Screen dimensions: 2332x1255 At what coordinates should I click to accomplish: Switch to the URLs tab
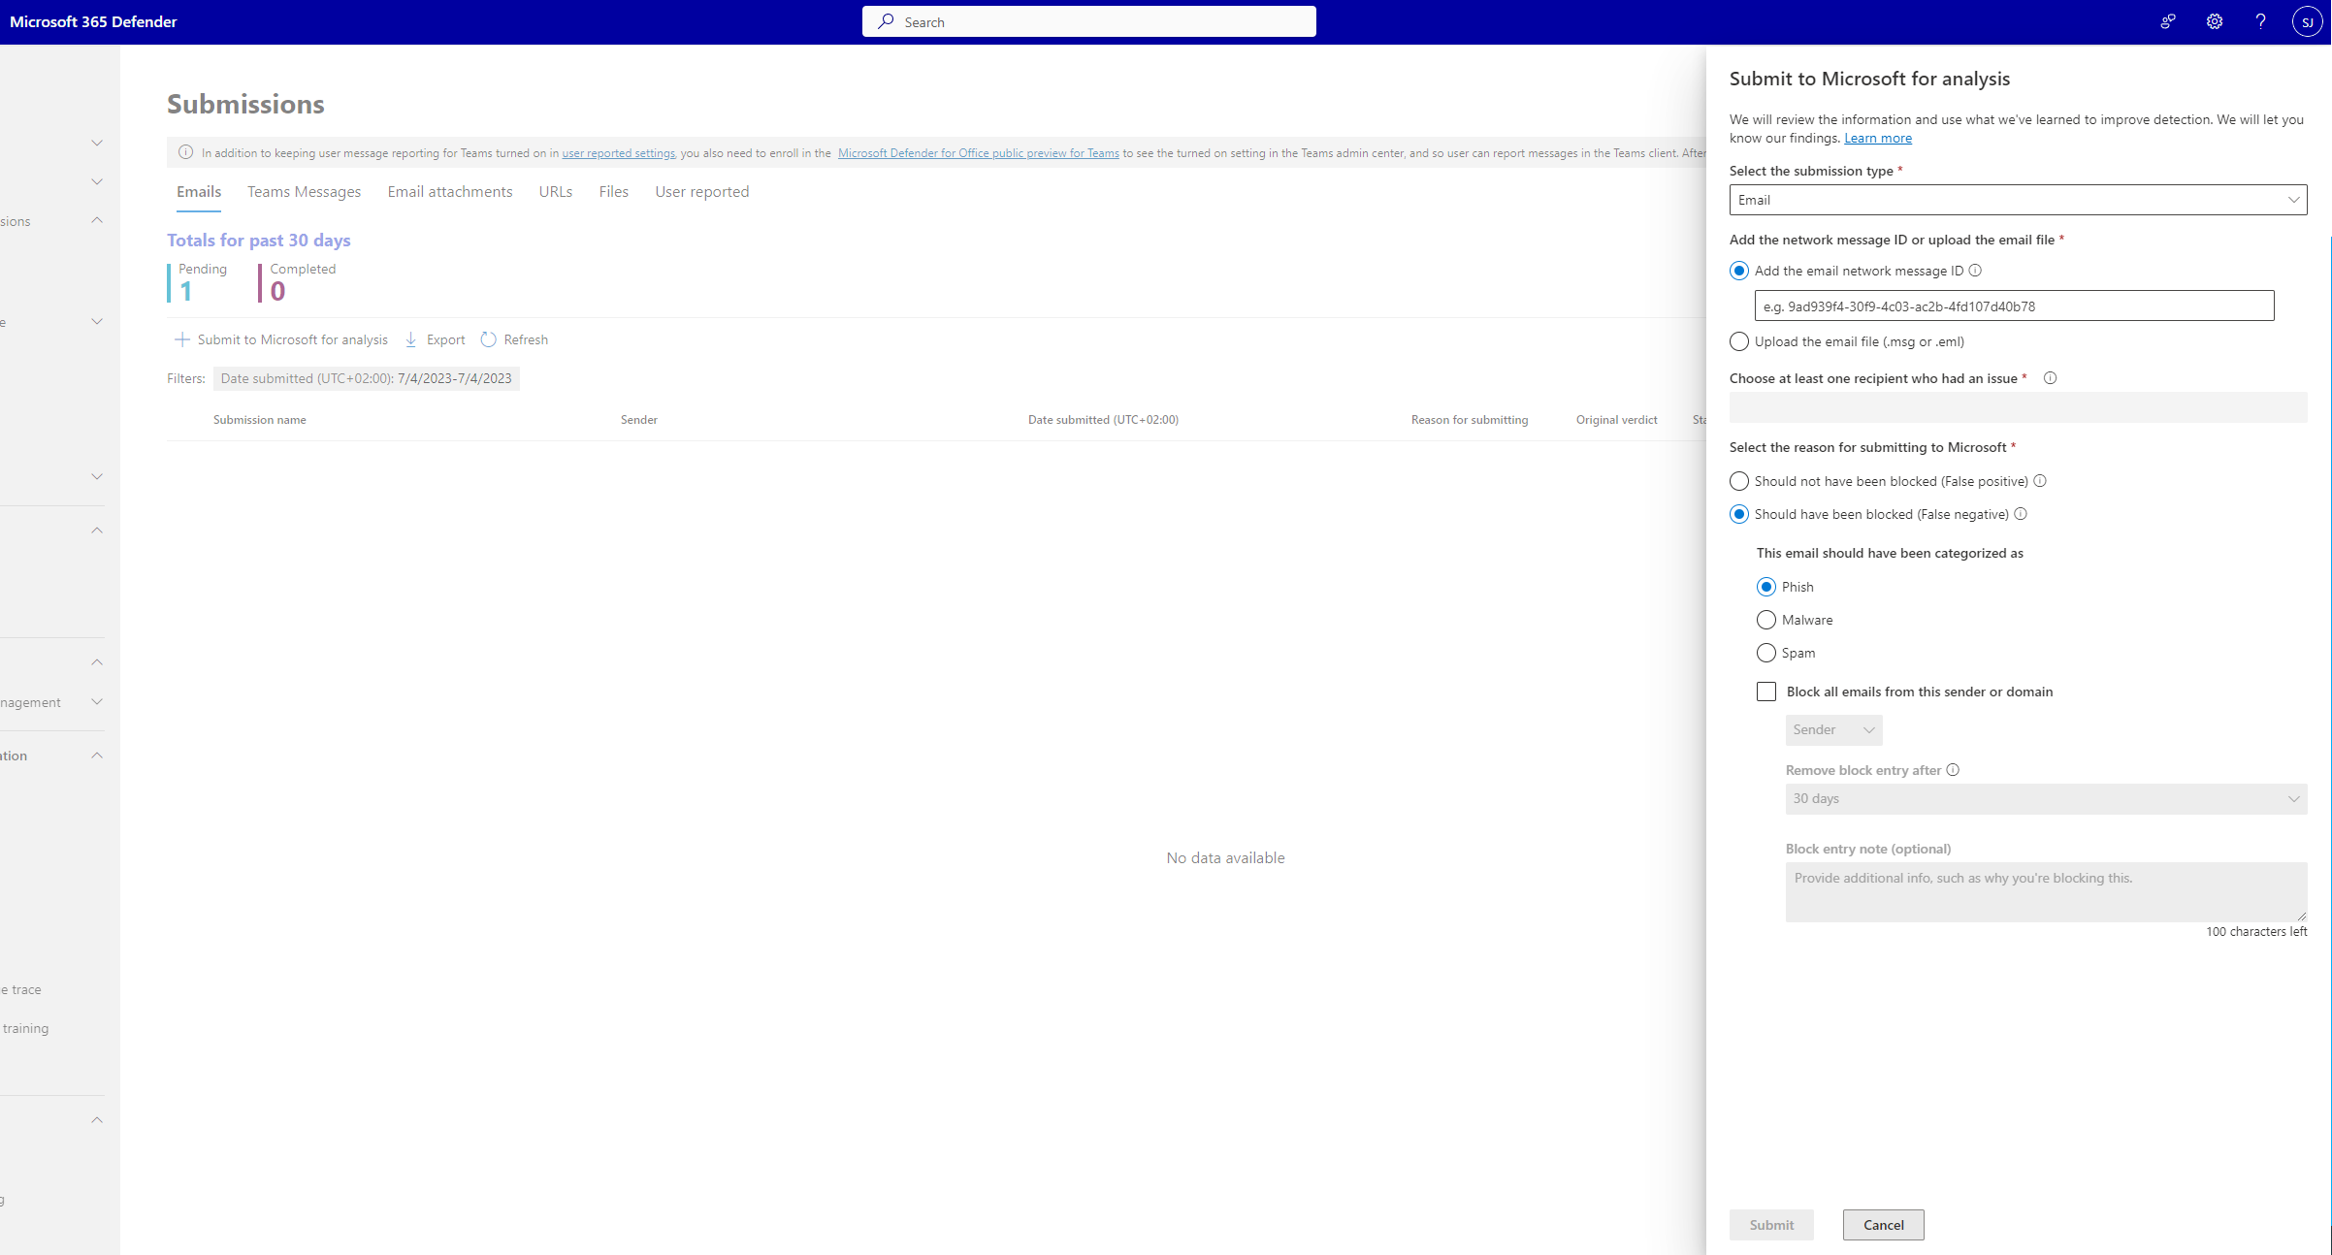(556, 192)
